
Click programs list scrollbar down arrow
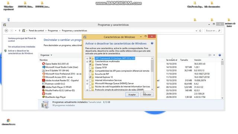222,98
